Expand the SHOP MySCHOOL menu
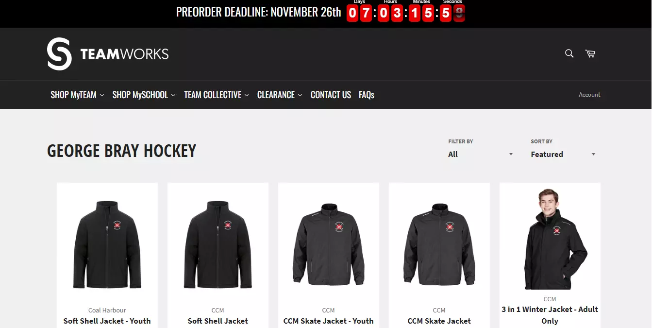652x328 pixels. [x=144, y=95]
